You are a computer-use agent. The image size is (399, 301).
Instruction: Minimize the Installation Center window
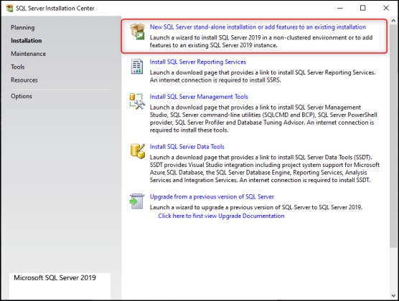(340, 8)
